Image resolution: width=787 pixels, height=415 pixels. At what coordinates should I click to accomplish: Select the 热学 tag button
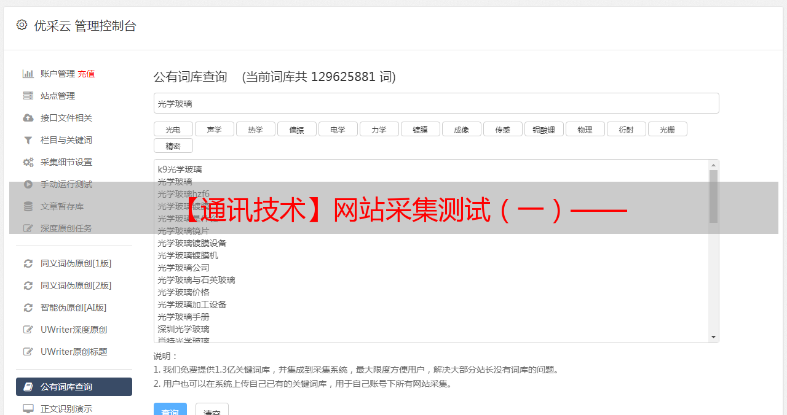[x=255, y=129]
